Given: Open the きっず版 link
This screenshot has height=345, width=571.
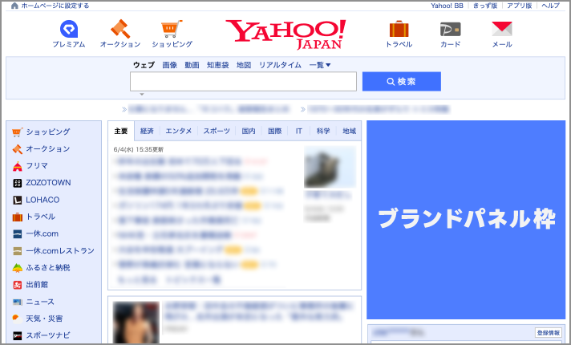Looking at the screenshot, I should [485, 6].
